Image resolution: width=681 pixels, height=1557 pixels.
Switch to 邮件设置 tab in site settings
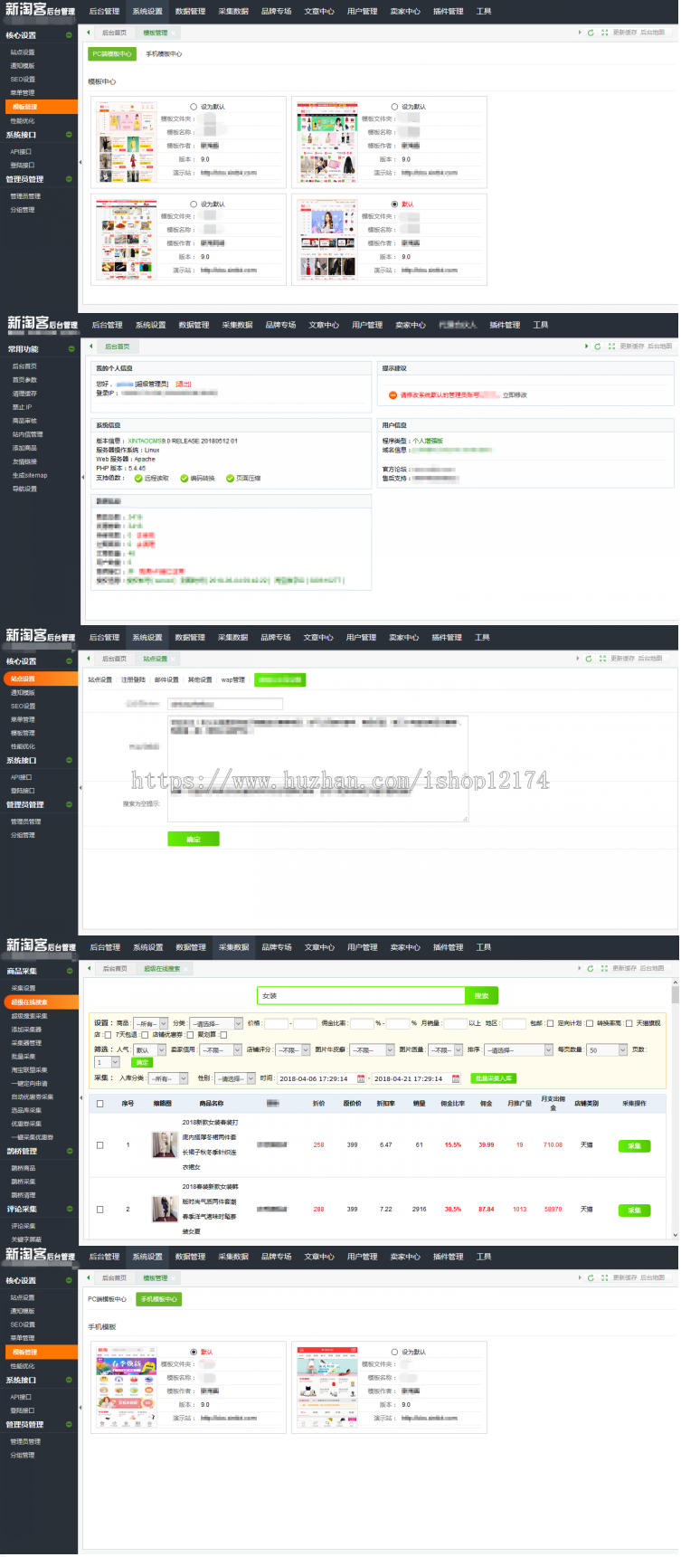tap(166, 679)
